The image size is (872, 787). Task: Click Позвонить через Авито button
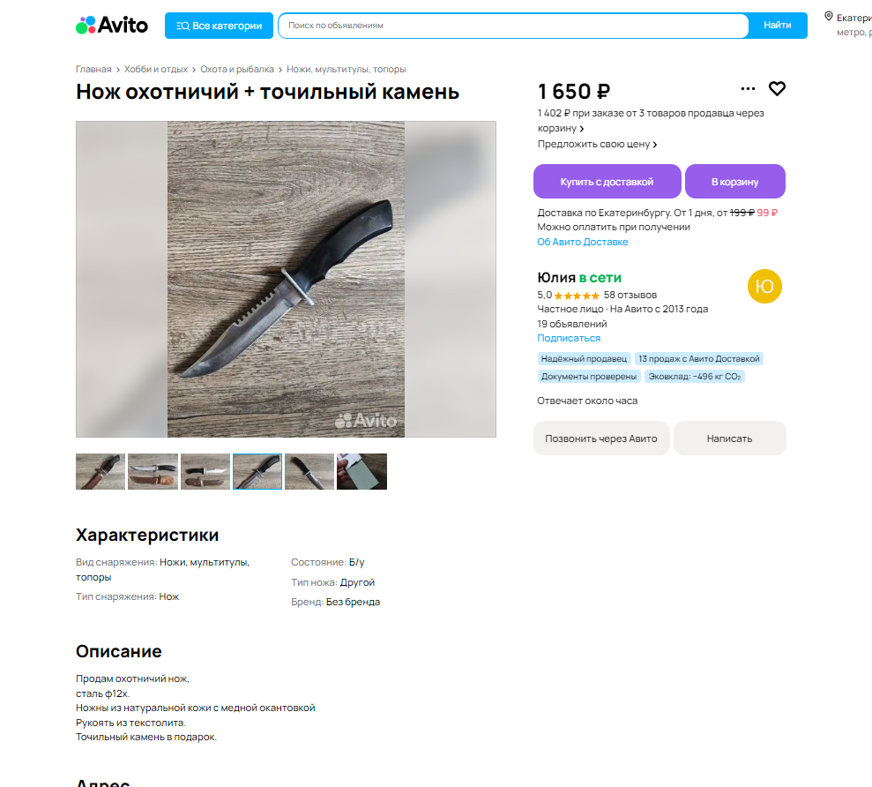pos(600,438)
